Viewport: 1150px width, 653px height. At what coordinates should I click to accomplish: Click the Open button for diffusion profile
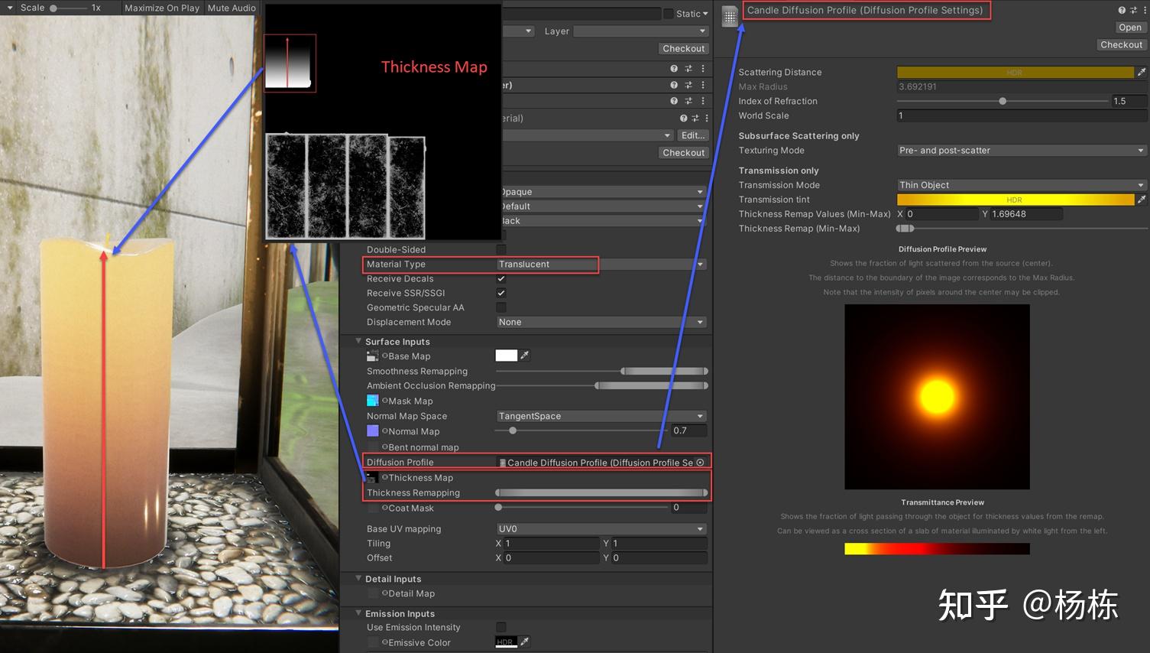[1129, 28]
